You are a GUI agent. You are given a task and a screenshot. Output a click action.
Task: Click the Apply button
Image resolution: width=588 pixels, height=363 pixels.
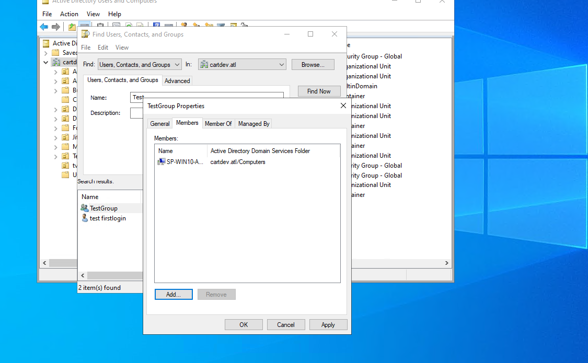tap(328, 325)
